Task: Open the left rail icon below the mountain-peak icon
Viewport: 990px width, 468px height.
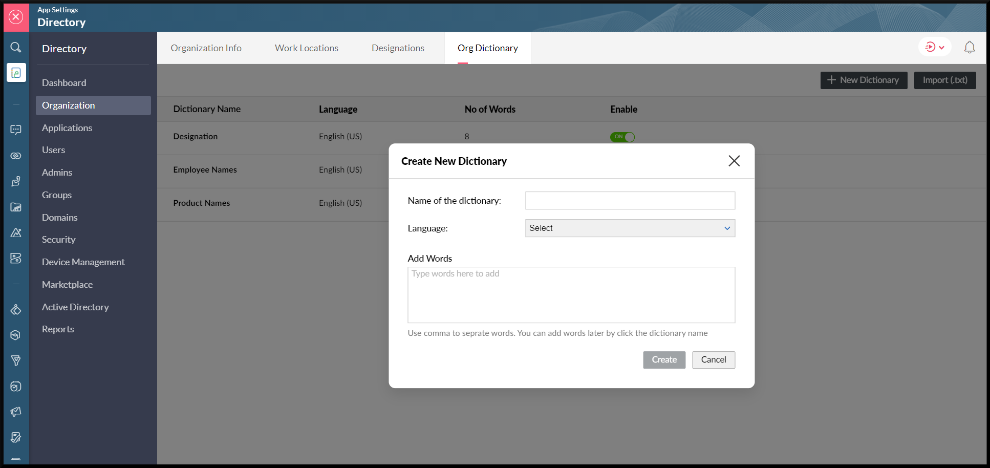Action: click(x=16, y=258)
